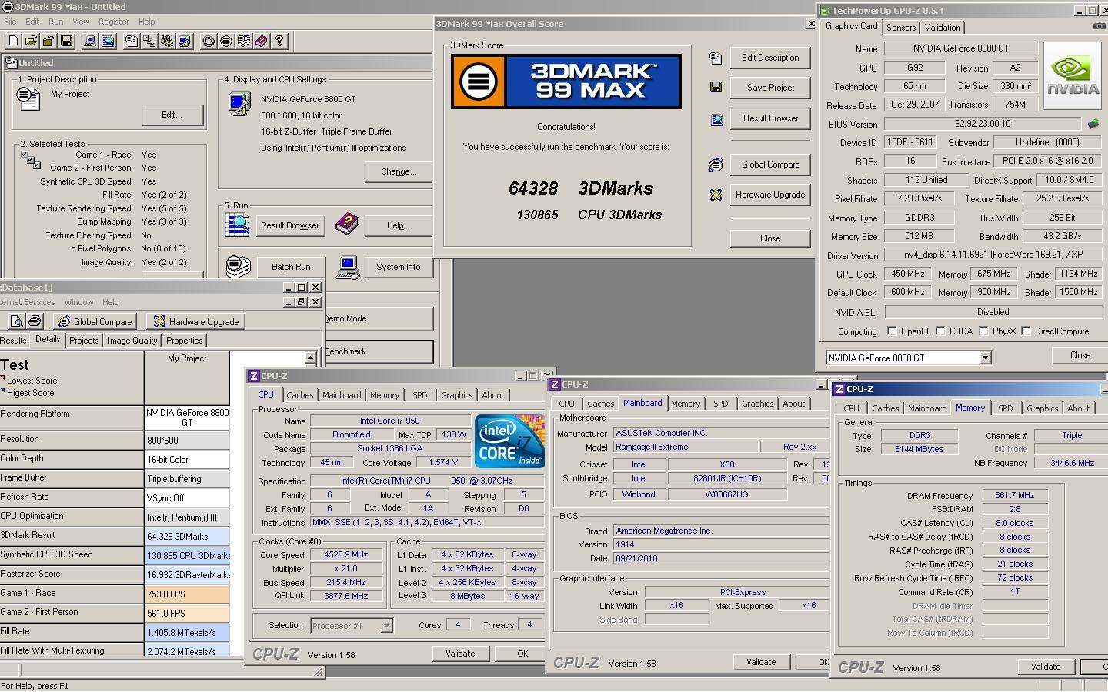Toggle the PhysX checkbox in GPU-Z
The image size is (1108, 692).
(983, 331)
